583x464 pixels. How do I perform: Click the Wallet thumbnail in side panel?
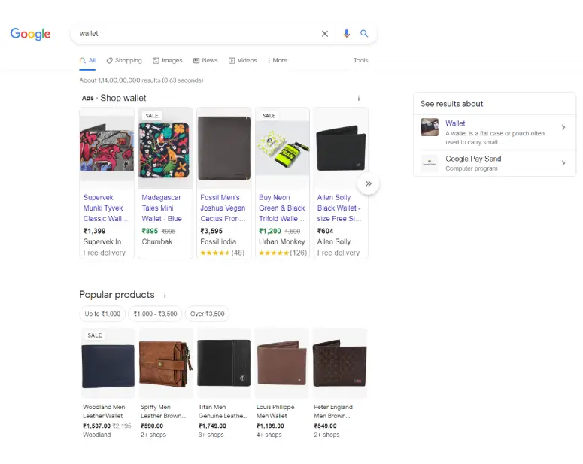[x=430, y=127]
